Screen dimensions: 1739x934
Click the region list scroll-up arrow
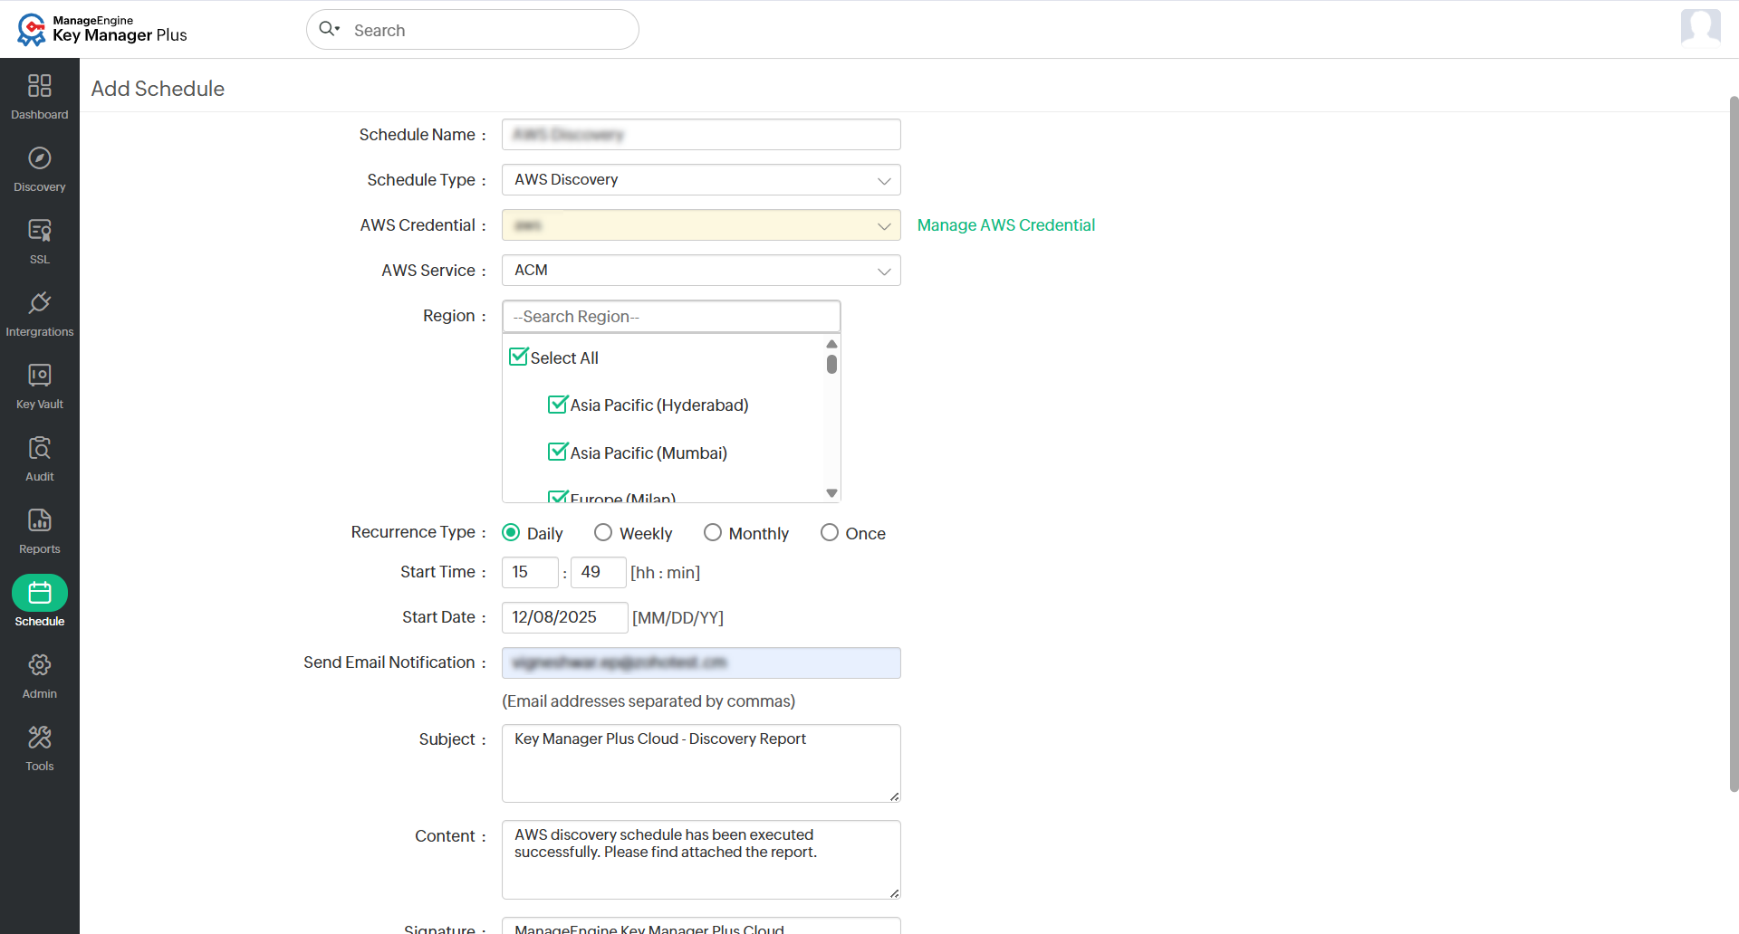(x=831, y=344)
